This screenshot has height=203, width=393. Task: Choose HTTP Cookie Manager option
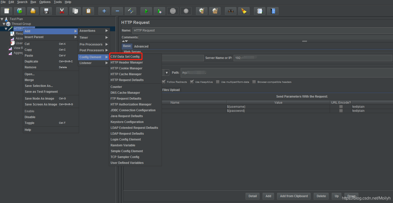tap(126, 68)
